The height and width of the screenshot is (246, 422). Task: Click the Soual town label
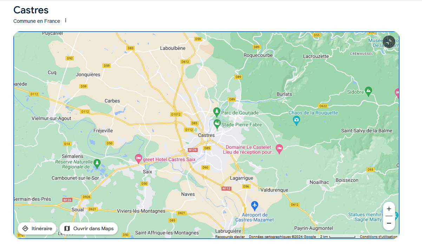(78, 210)
